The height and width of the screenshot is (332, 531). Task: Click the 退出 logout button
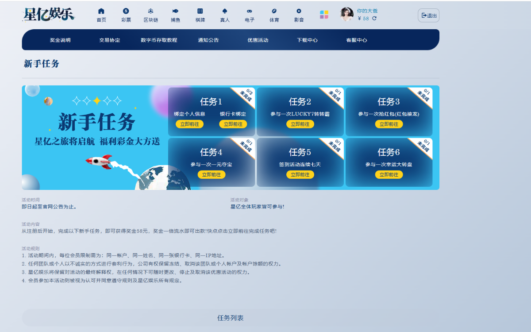[x=428, y=15]
